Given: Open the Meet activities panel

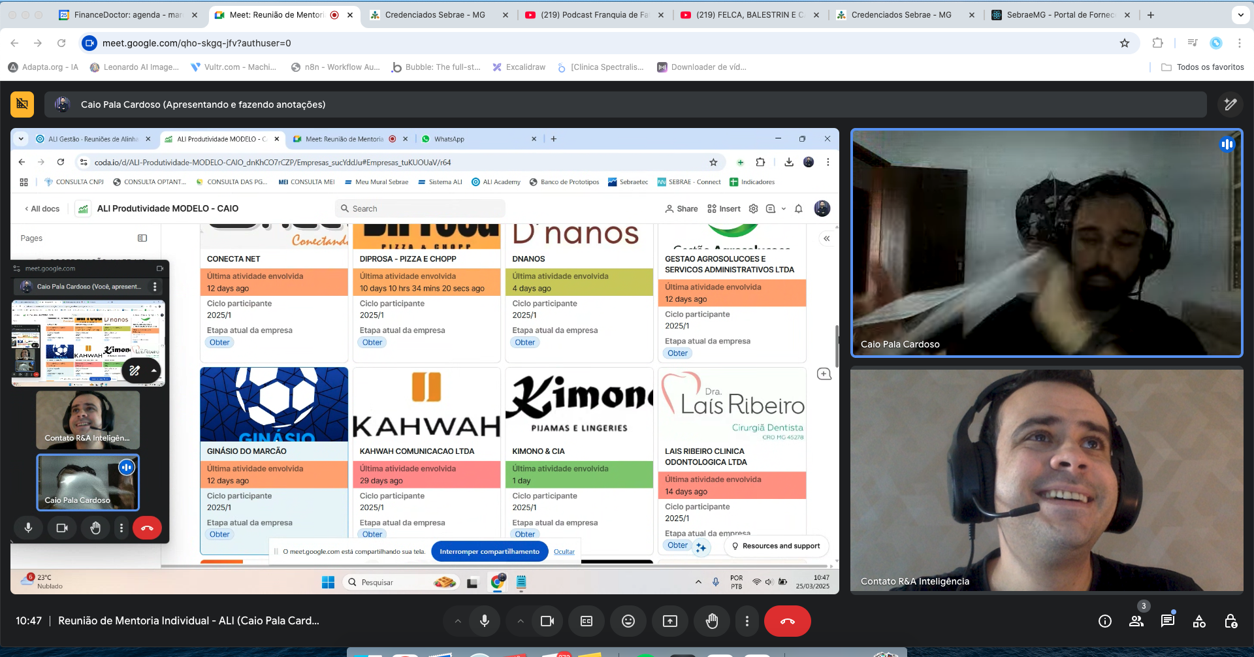Looking at the screenshot, I should tap(1199, 621).
